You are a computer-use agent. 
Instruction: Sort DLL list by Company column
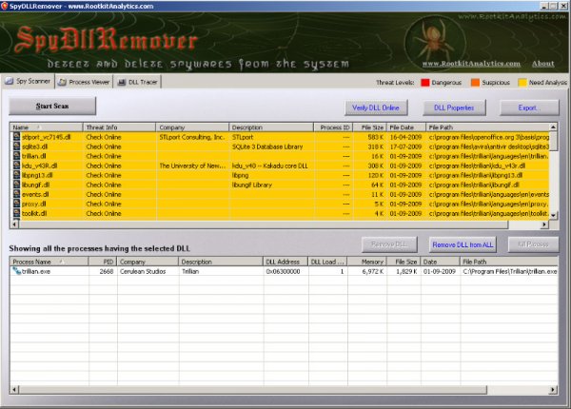(x=192, y=127)
